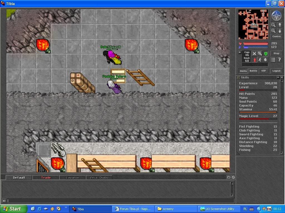285x213 pixels.
Task: Toggle chat volume speaker icon
Action: [x=4, y=201]
